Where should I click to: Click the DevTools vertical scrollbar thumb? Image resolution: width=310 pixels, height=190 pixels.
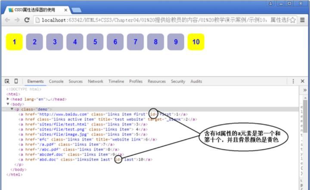tap(305, 116)
